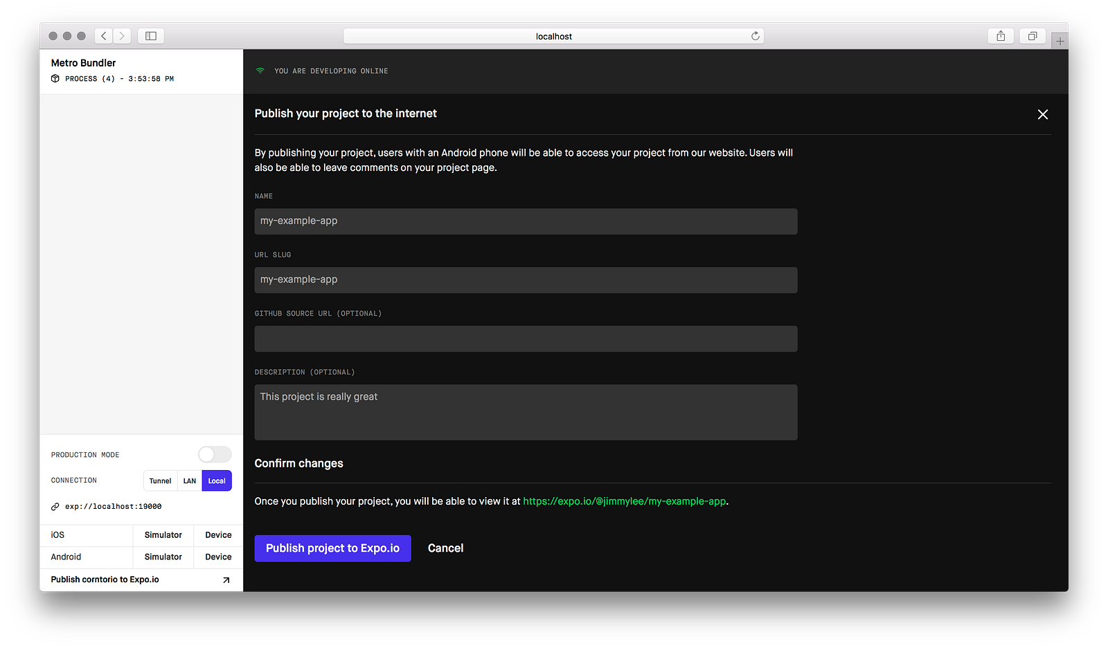Click the YOU ARE DEVELOPING ONLINE status
1108x648 pixels.
pos(331,71)
